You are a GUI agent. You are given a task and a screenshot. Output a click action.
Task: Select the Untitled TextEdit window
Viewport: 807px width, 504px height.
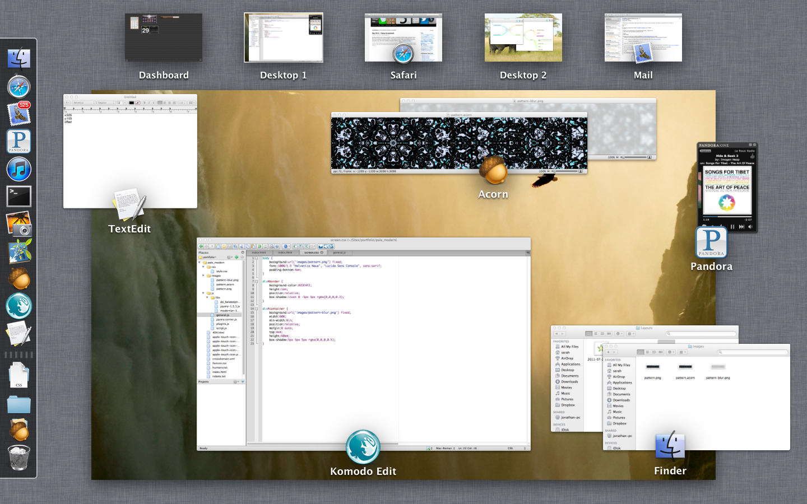coord(130,151)
